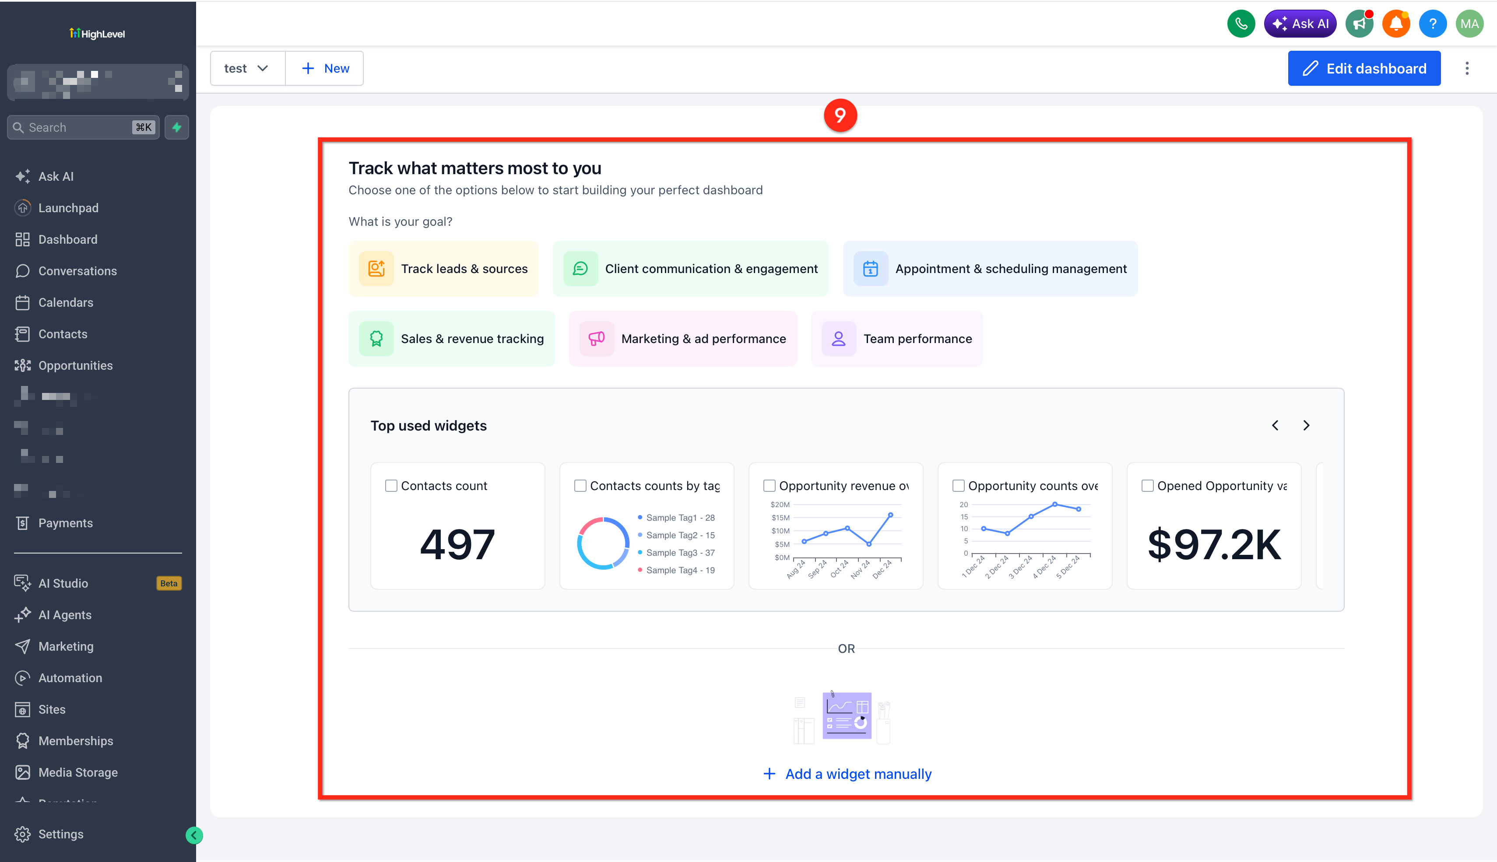Tick the Opportunity revenue widget checkbox
This screenshot has height=862, width=1497.
(769, 485)
